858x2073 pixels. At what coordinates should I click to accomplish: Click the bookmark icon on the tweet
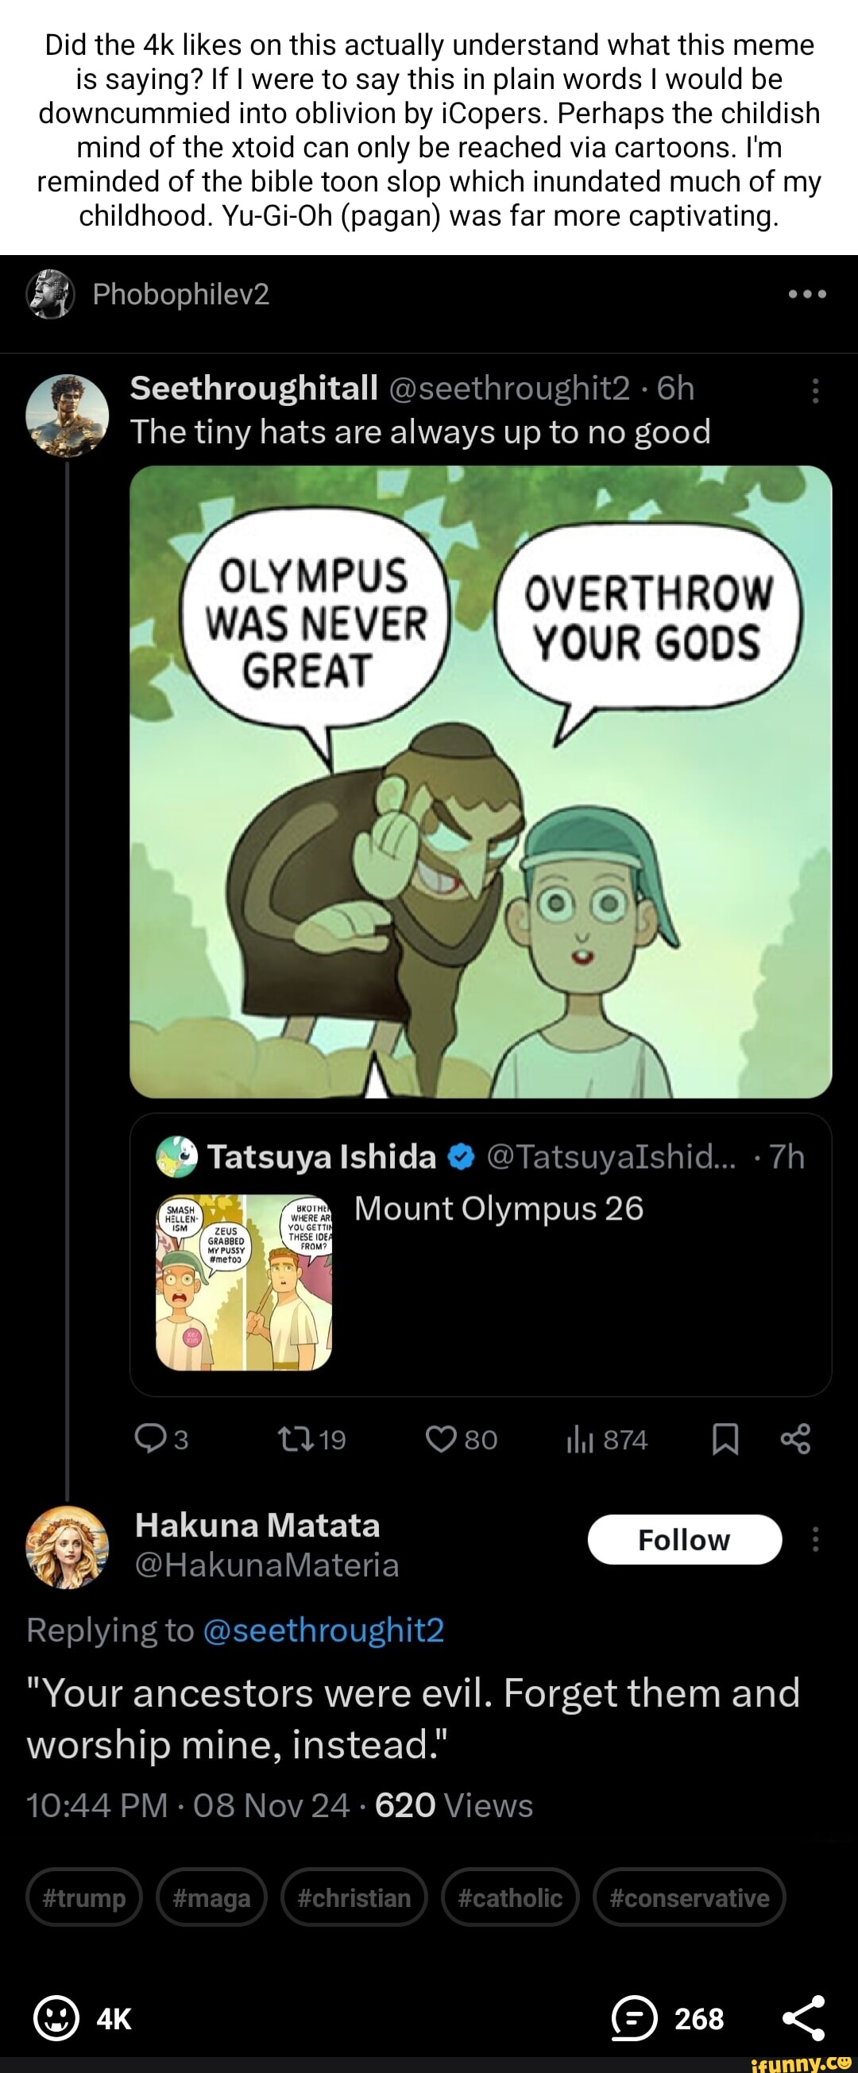coord(727,1440)
